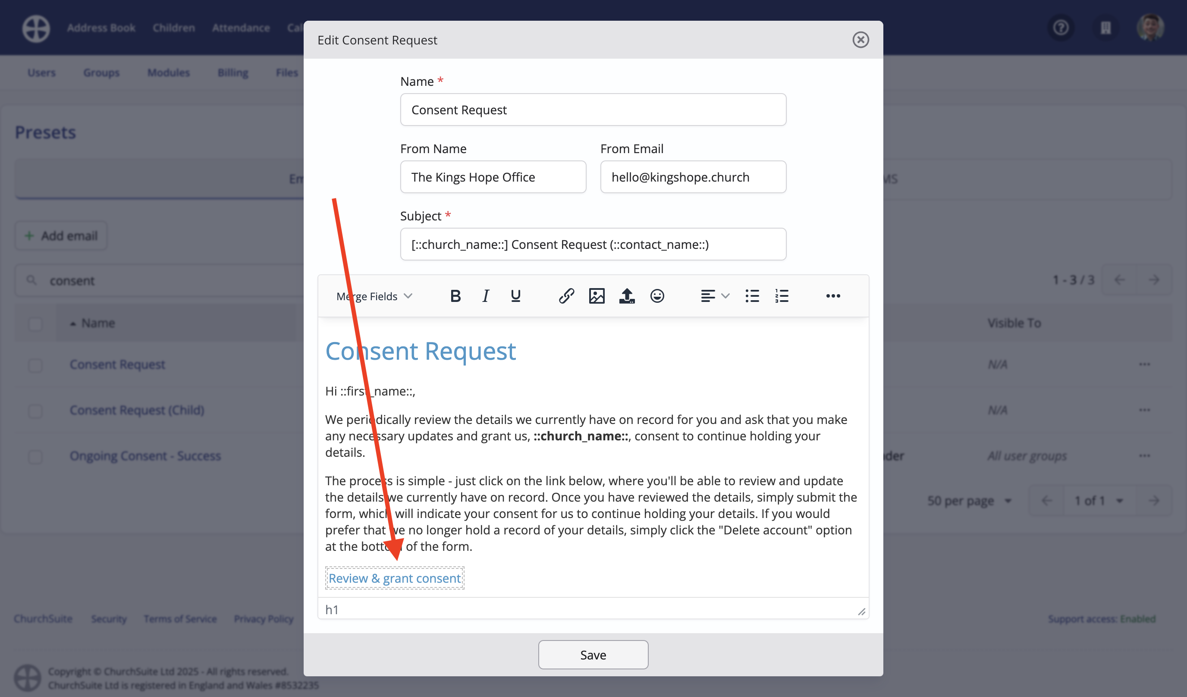Open the file upload icon in toolbar
The height and width of the screenshot is (697, 1187).
coord(626,296)
